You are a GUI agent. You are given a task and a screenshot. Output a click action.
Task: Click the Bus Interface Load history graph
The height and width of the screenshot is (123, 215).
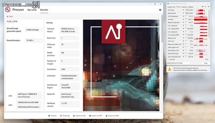click(201, 50)
